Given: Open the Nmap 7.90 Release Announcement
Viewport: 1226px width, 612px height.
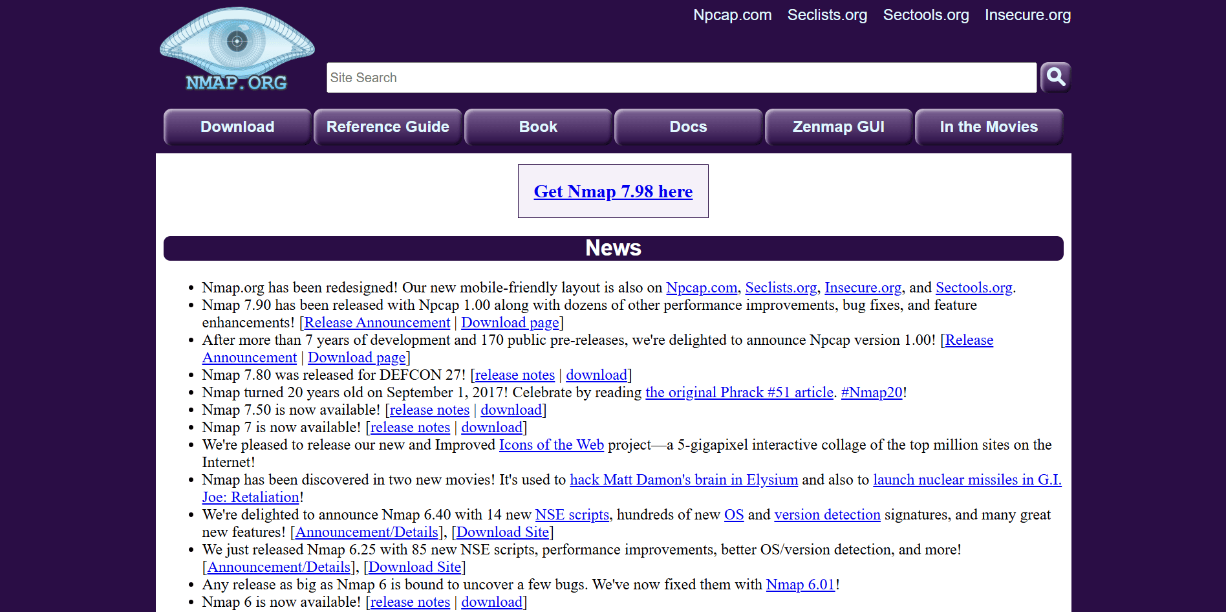Looking at the screenshot, I should [377, 322].
